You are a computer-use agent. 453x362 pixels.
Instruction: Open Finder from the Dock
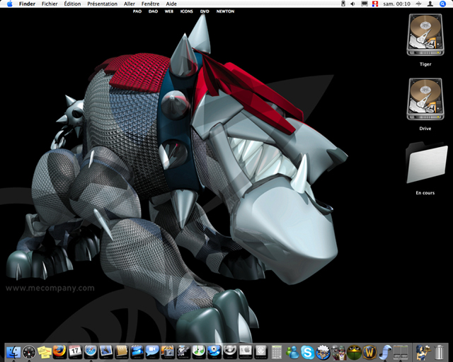13,352
